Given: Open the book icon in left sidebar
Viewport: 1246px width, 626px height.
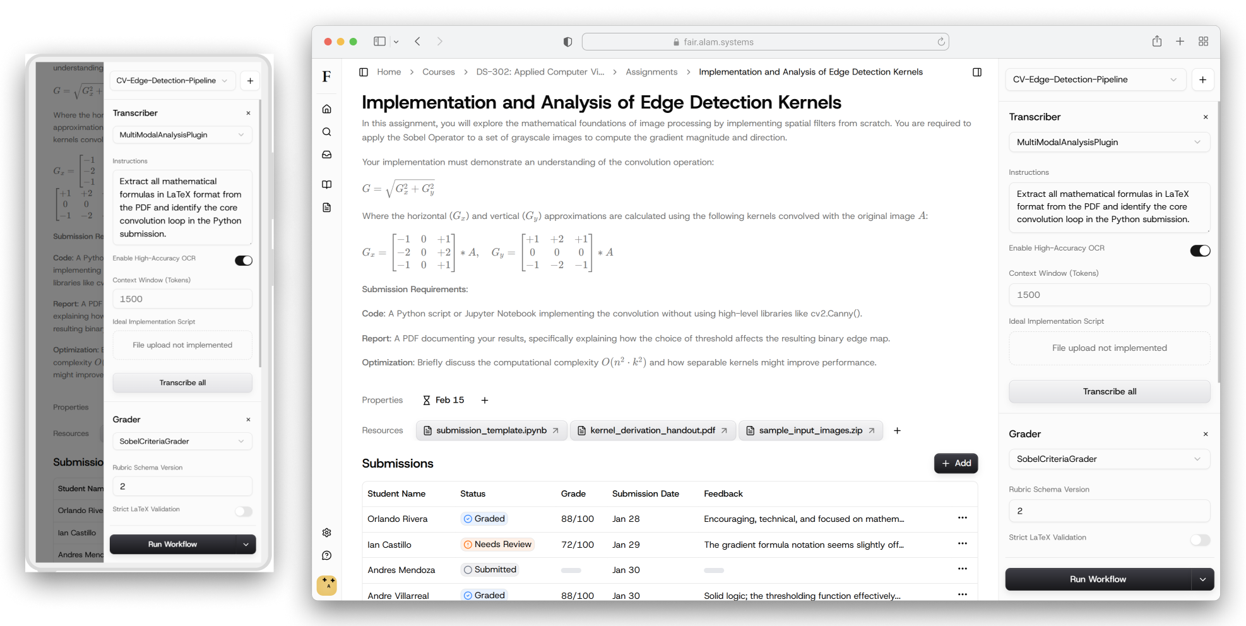Looking at the screenshot, I should point(326,184).
